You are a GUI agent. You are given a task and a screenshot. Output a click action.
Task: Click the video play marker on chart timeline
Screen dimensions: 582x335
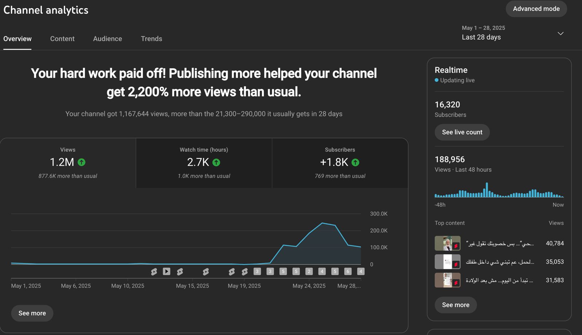pos(167,271)
